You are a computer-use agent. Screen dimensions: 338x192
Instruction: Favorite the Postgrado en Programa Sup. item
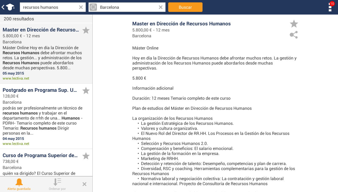point(86,91)
